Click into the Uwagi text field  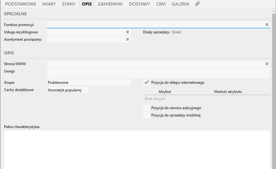[158, 73]
